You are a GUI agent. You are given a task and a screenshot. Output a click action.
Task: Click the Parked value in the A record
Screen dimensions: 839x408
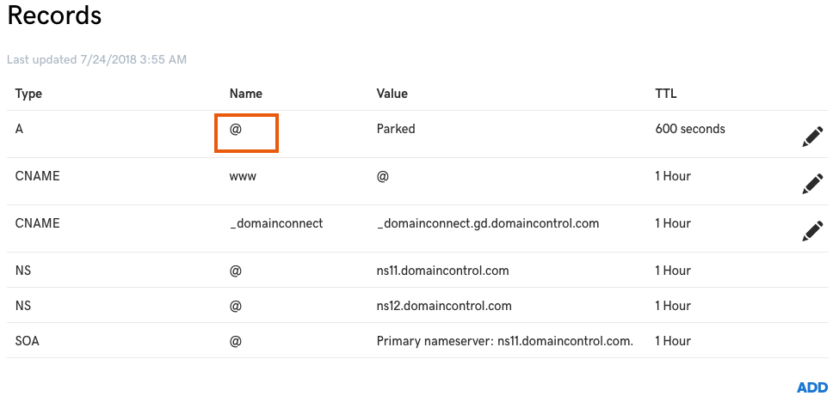396,129
